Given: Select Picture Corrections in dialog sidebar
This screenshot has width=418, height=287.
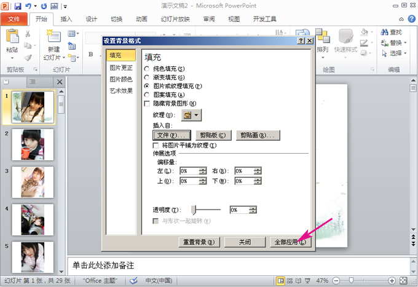Looking at the screenshot, I should 120,67.
